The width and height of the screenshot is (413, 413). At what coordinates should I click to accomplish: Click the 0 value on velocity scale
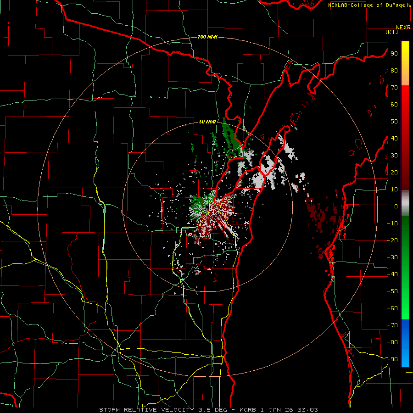click(396, 206)
